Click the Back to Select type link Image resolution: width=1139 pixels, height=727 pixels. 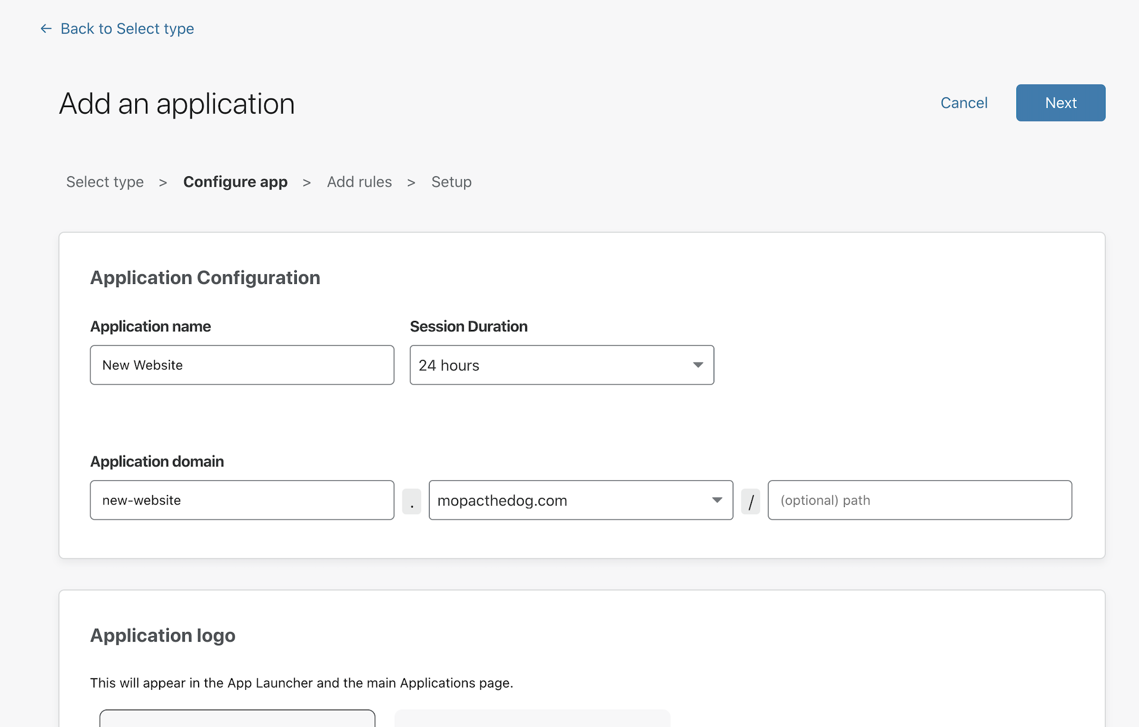tap(126, 28)
